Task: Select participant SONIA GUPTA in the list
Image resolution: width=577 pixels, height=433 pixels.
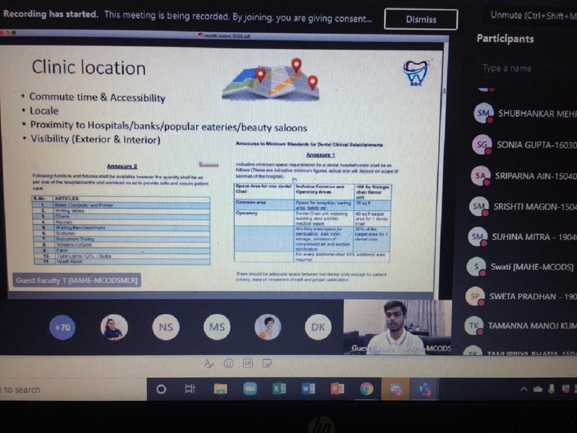Action: 524,145
